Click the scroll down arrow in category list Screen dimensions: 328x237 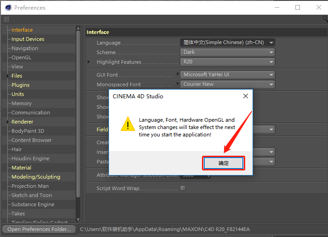pos(78,220)
